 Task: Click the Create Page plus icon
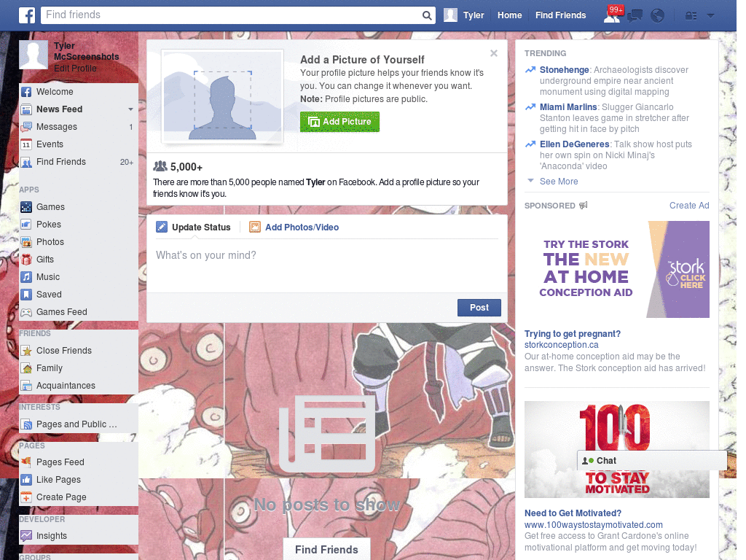26,497
